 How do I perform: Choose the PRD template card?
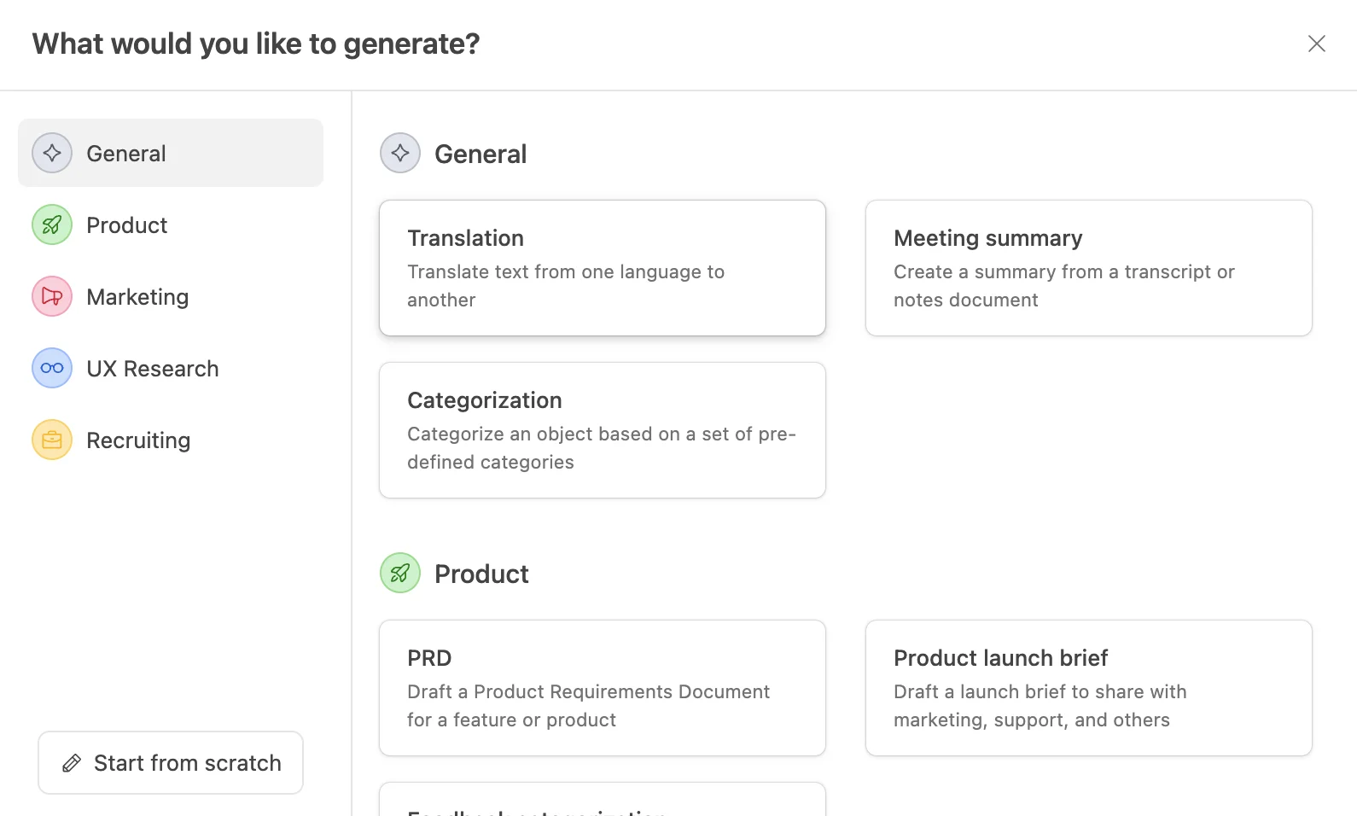pyautogui.click(x=602, y=688)
